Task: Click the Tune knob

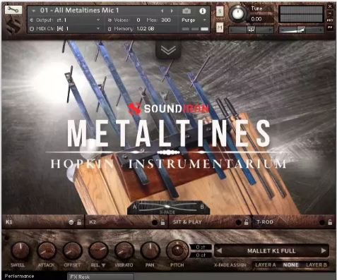Action: click(x=237, y=13)
